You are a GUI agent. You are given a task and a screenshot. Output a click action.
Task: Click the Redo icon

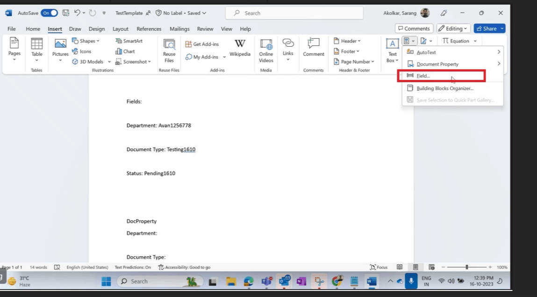point(93,13)
